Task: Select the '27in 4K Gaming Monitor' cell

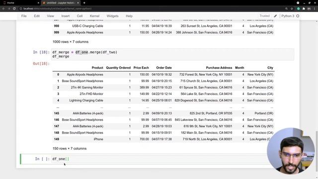Action: (x=87, y=88)
